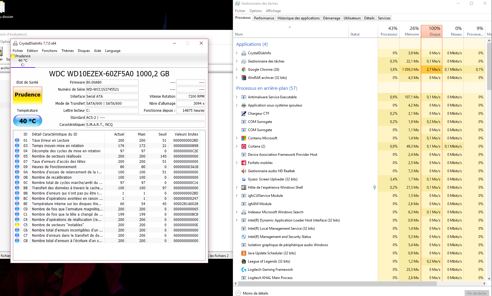Click the Prudence health status button
Viewport: 492px width, 296px height.
point(28,95)
